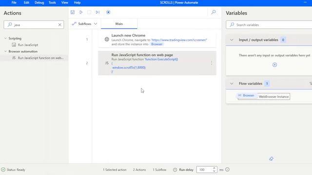Open more options for step 2
The height and width of the screenshot is (175, 312).
pos(212,63)
